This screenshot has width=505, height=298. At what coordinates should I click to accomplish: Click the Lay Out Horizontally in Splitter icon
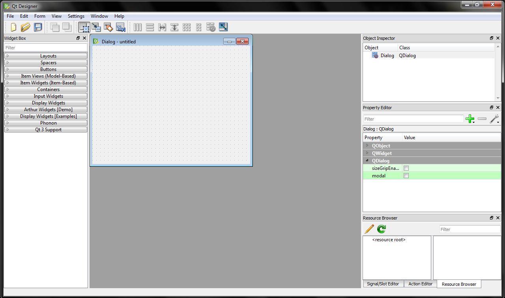pyautogui.click(x=162, y=27)
